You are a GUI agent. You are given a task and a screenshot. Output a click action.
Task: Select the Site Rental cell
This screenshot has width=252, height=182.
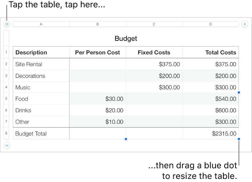pyautogui.click(x=41, y=64)
